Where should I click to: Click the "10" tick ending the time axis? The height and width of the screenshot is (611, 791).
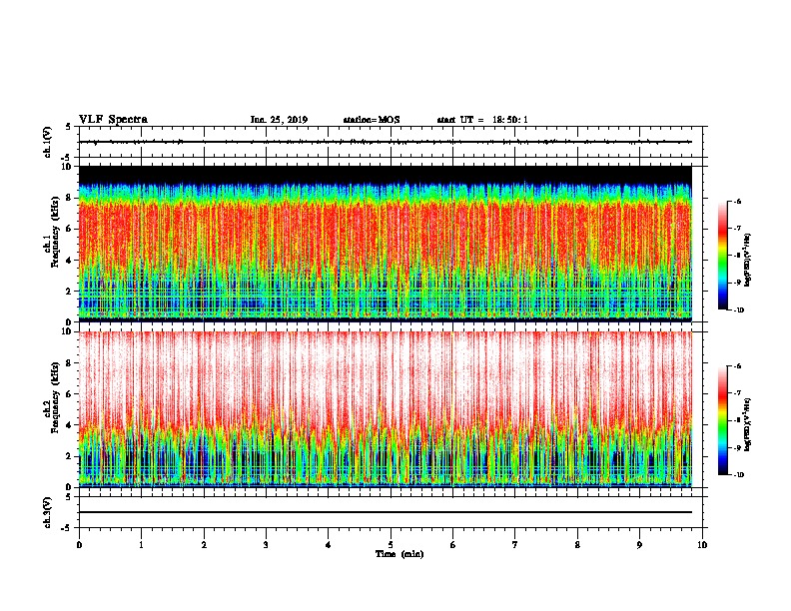[x=702, y=545]
